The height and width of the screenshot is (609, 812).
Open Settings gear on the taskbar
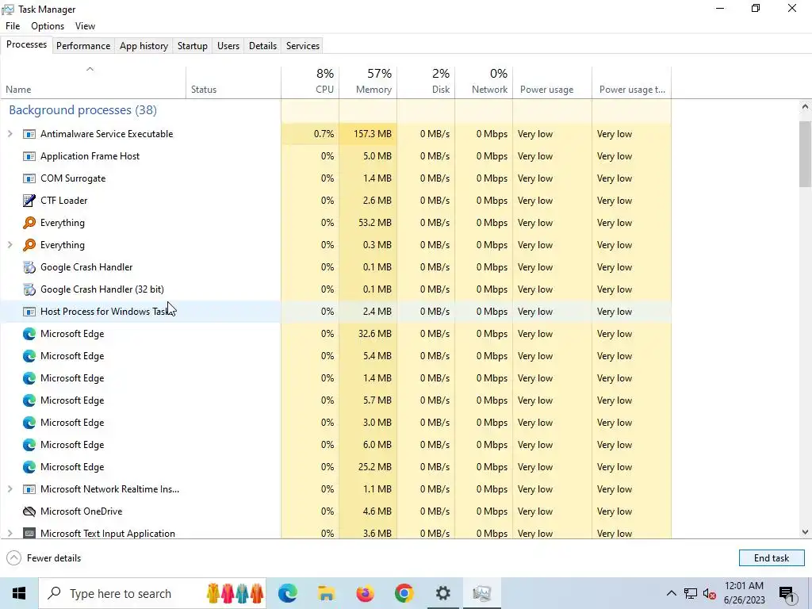pos(442,593)
